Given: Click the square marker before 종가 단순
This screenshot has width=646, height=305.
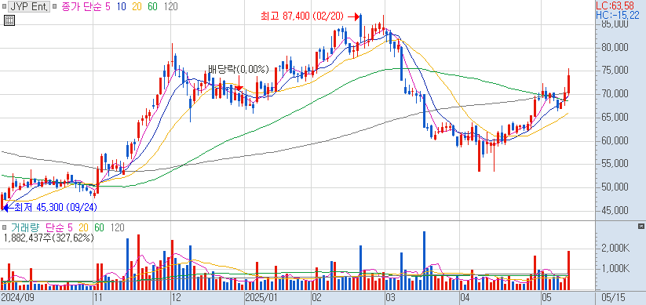Looking at the screenshot, I should pos(55,6).
